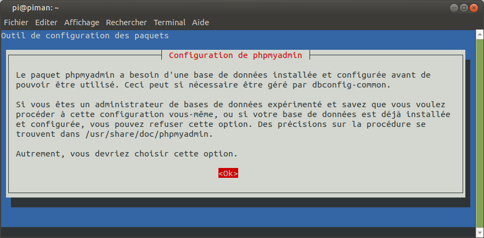Minimize the terminal window

coord(453,8)
